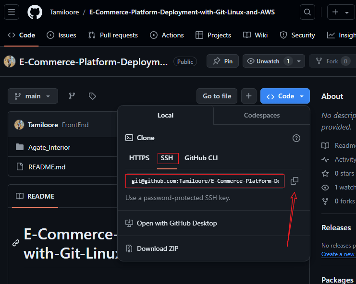Image resolution: width=356 pixels, height=284 pixels.
Task: Click the Go to file button
Action: coord(217,96)
